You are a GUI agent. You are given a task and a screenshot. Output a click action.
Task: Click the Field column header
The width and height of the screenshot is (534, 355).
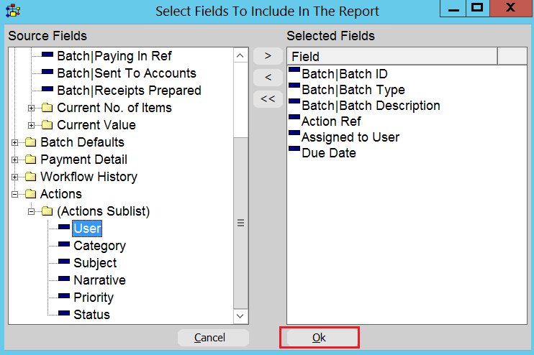(x=392, y=57)
